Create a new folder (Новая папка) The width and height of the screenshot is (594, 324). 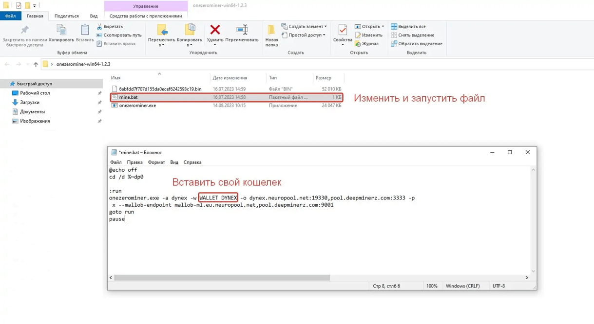tap(271, 30)
